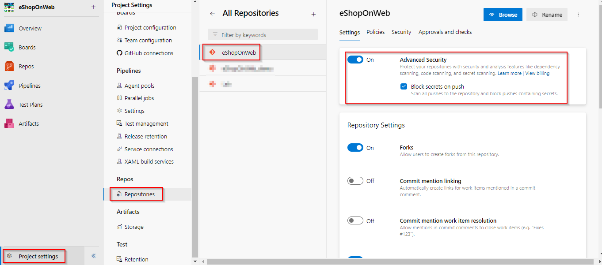Viewport: 602px width, 265px height.
Task: Click the Project settings gear icon
Action: (9, 256)
